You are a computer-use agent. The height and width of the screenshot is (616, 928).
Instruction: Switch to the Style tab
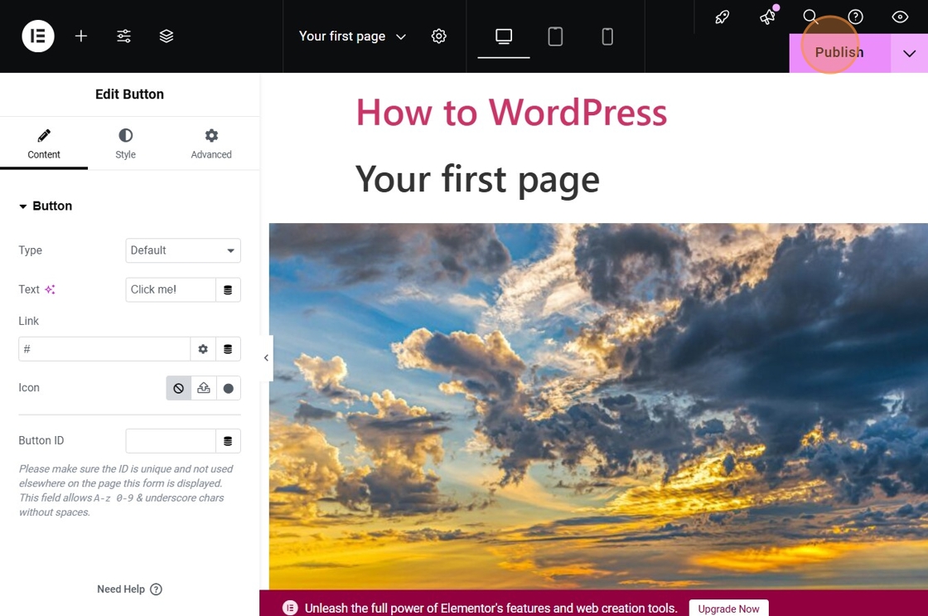125,144
